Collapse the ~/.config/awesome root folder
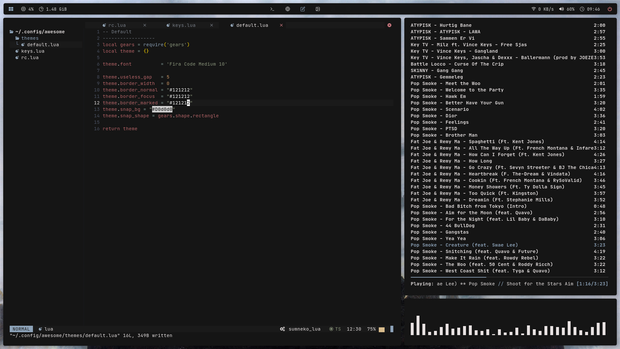620x349 pixels. click(x=37, y=32)
